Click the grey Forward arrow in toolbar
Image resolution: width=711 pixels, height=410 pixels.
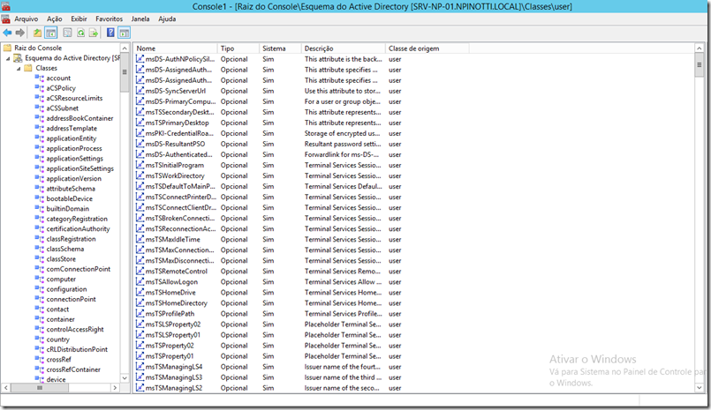pos(20,33)
